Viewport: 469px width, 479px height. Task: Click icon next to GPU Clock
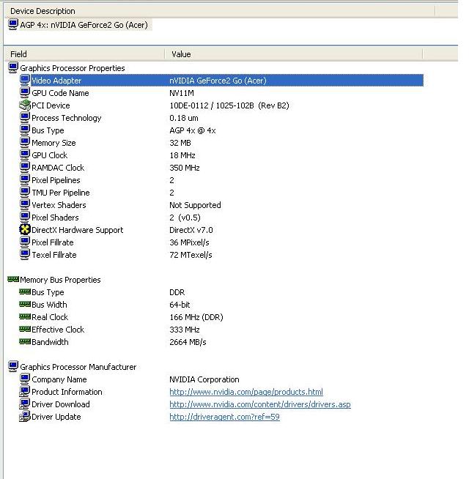(x=25, y=155)
